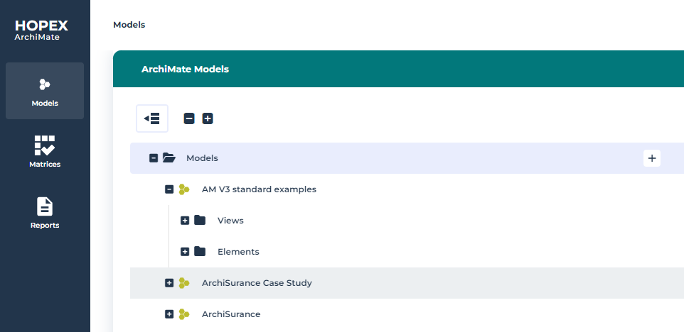The height and width of the screenshot is (332, 684).
Task: Collapse all tree nodes with minus button
Action: click(x=189, y=118)
